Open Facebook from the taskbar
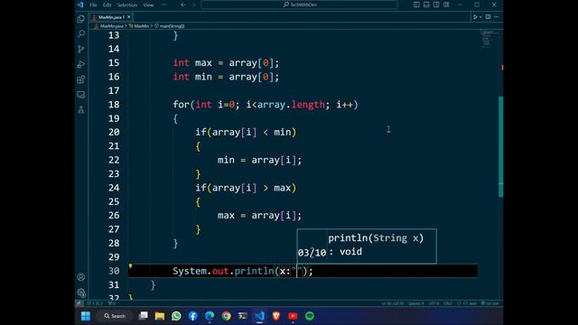Image resolution: width=578 pixels, height=325 pixels. click(x=192, y=316)
